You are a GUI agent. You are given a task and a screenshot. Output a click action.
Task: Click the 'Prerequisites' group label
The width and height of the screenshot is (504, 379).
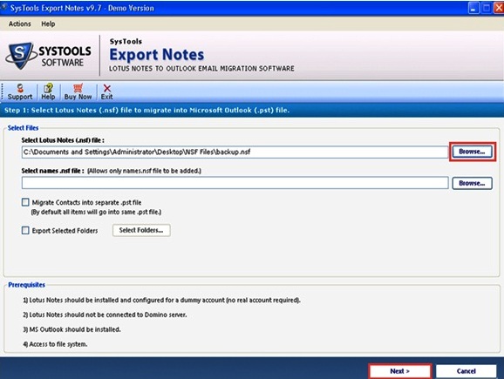click(26, 285)
